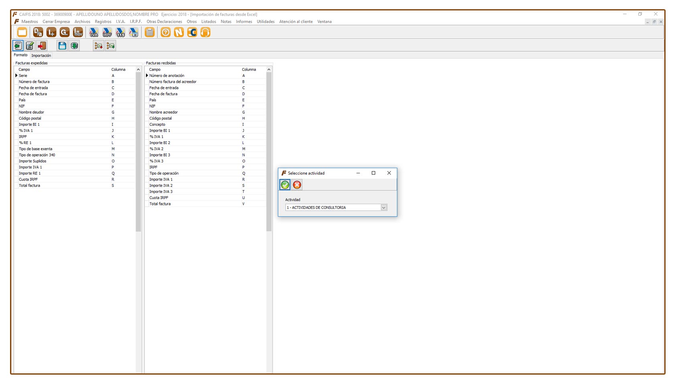Open the Ventana menu
This screenshot has width=674, height=385.
324,22
